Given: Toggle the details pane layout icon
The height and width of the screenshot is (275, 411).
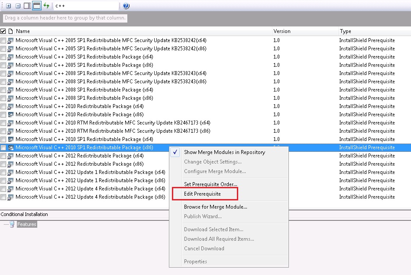Looking at the screenshot, I should (x=27, y=6).
